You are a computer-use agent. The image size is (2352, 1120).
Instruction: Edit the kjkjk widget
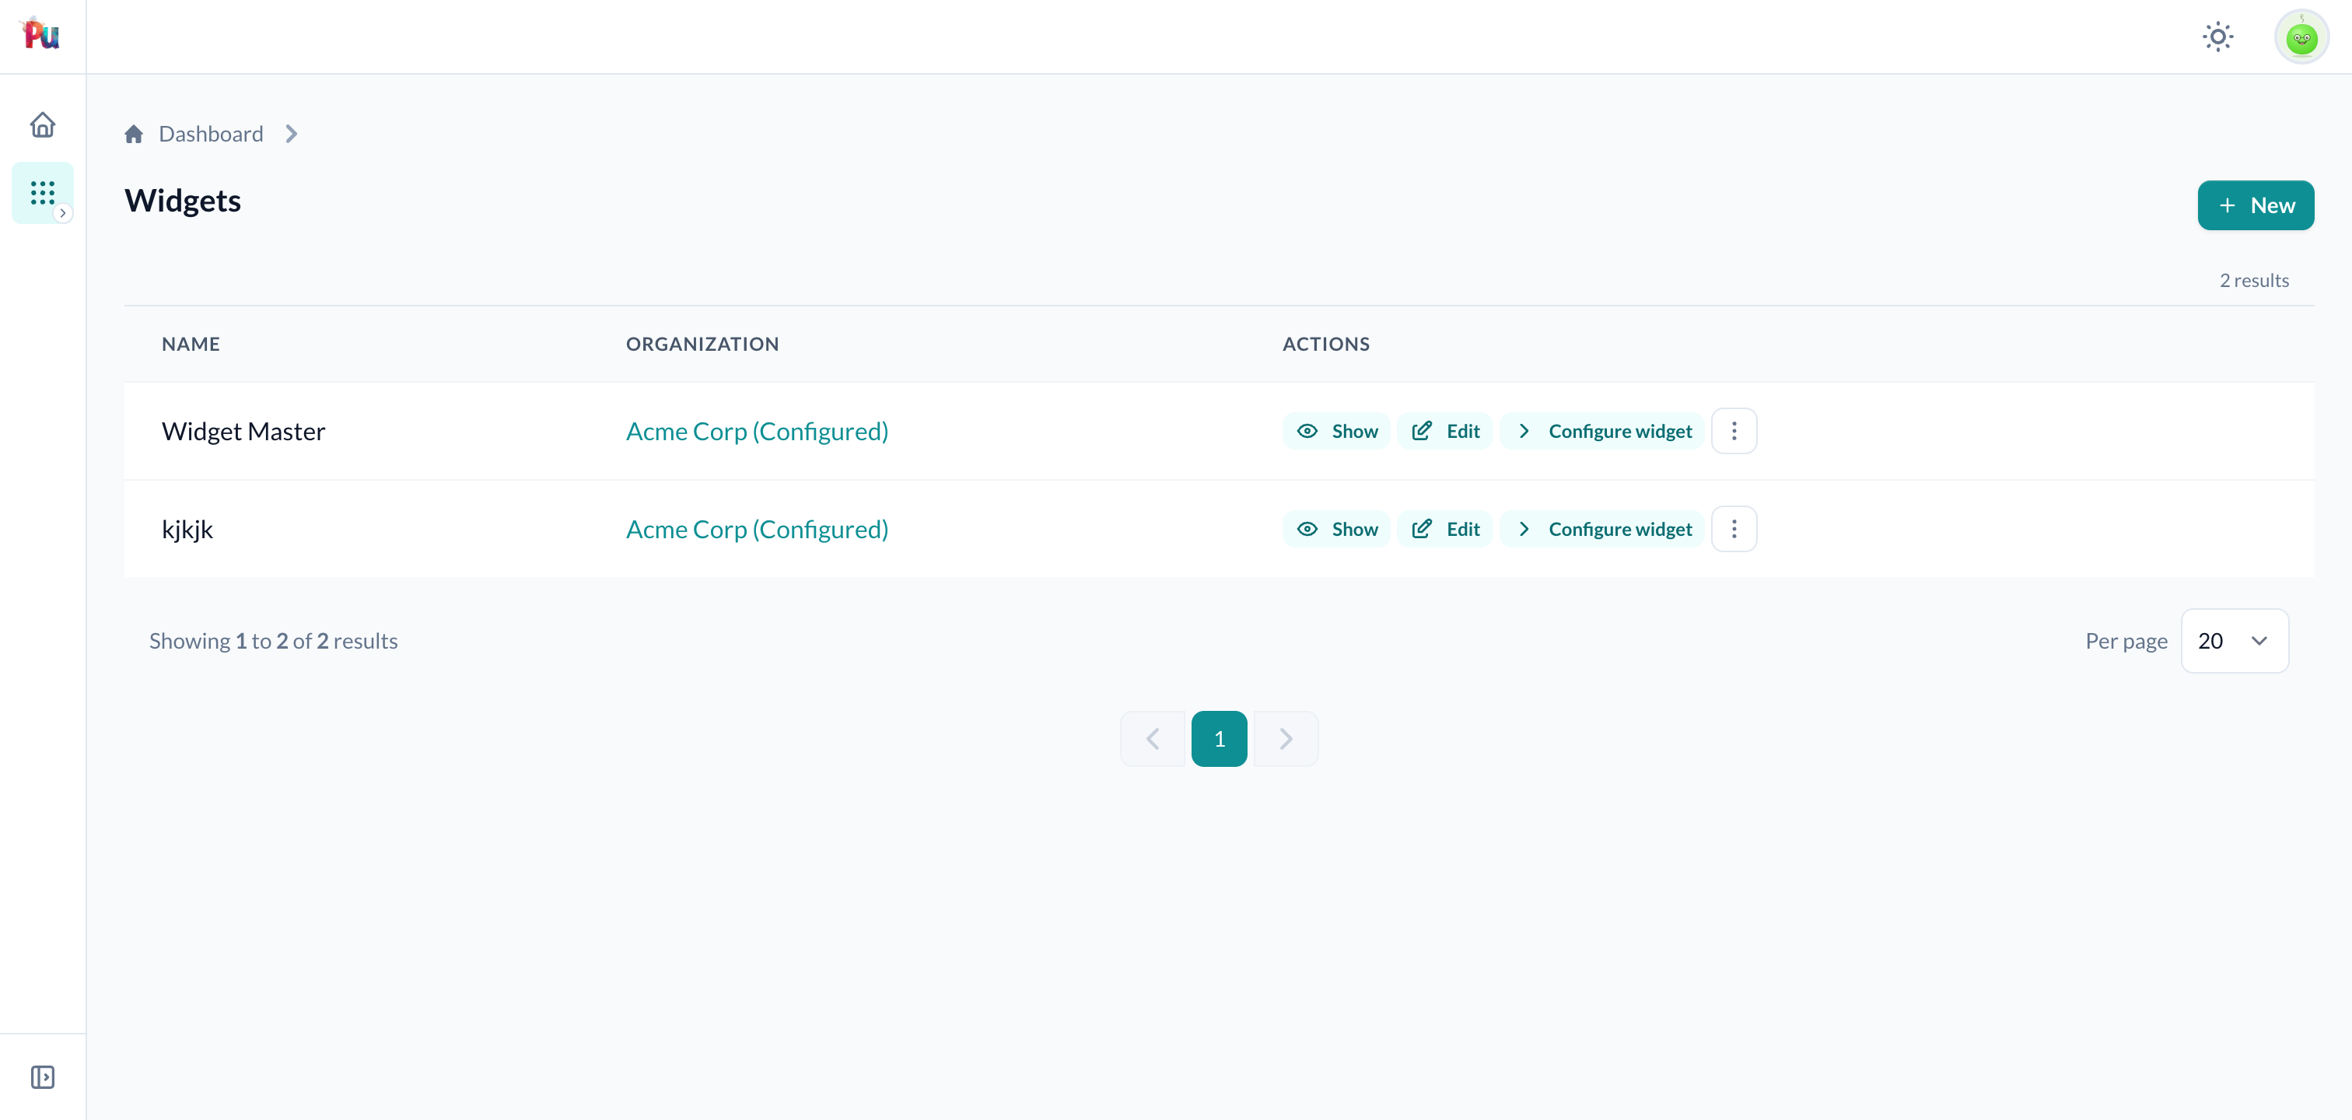click(1445, 530)
